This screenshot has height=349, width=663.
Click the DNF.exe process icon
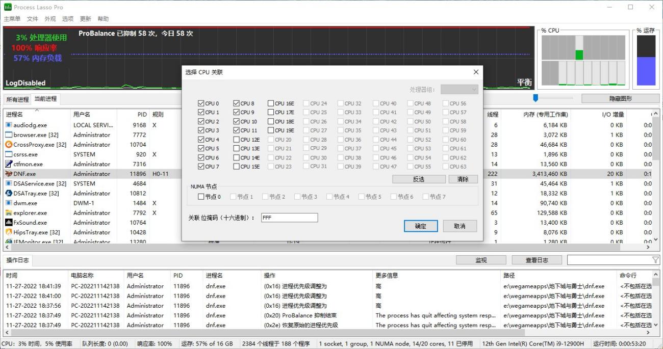coord(9,173)
